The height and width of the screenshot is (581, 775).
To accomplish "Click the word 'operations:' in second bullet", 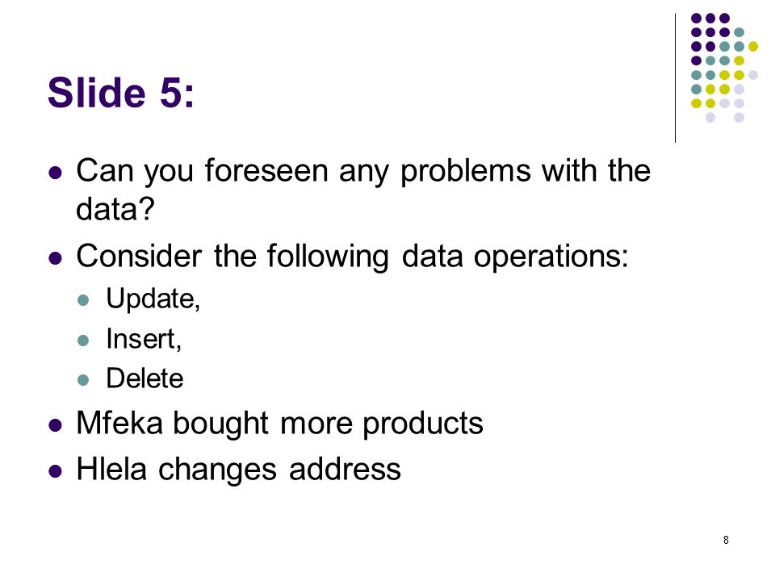I will click(551, 258).
